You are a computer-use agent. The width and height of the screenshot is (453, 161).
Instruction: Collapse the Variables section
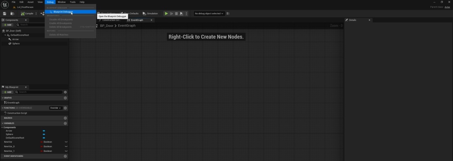(x=3, y=123)
